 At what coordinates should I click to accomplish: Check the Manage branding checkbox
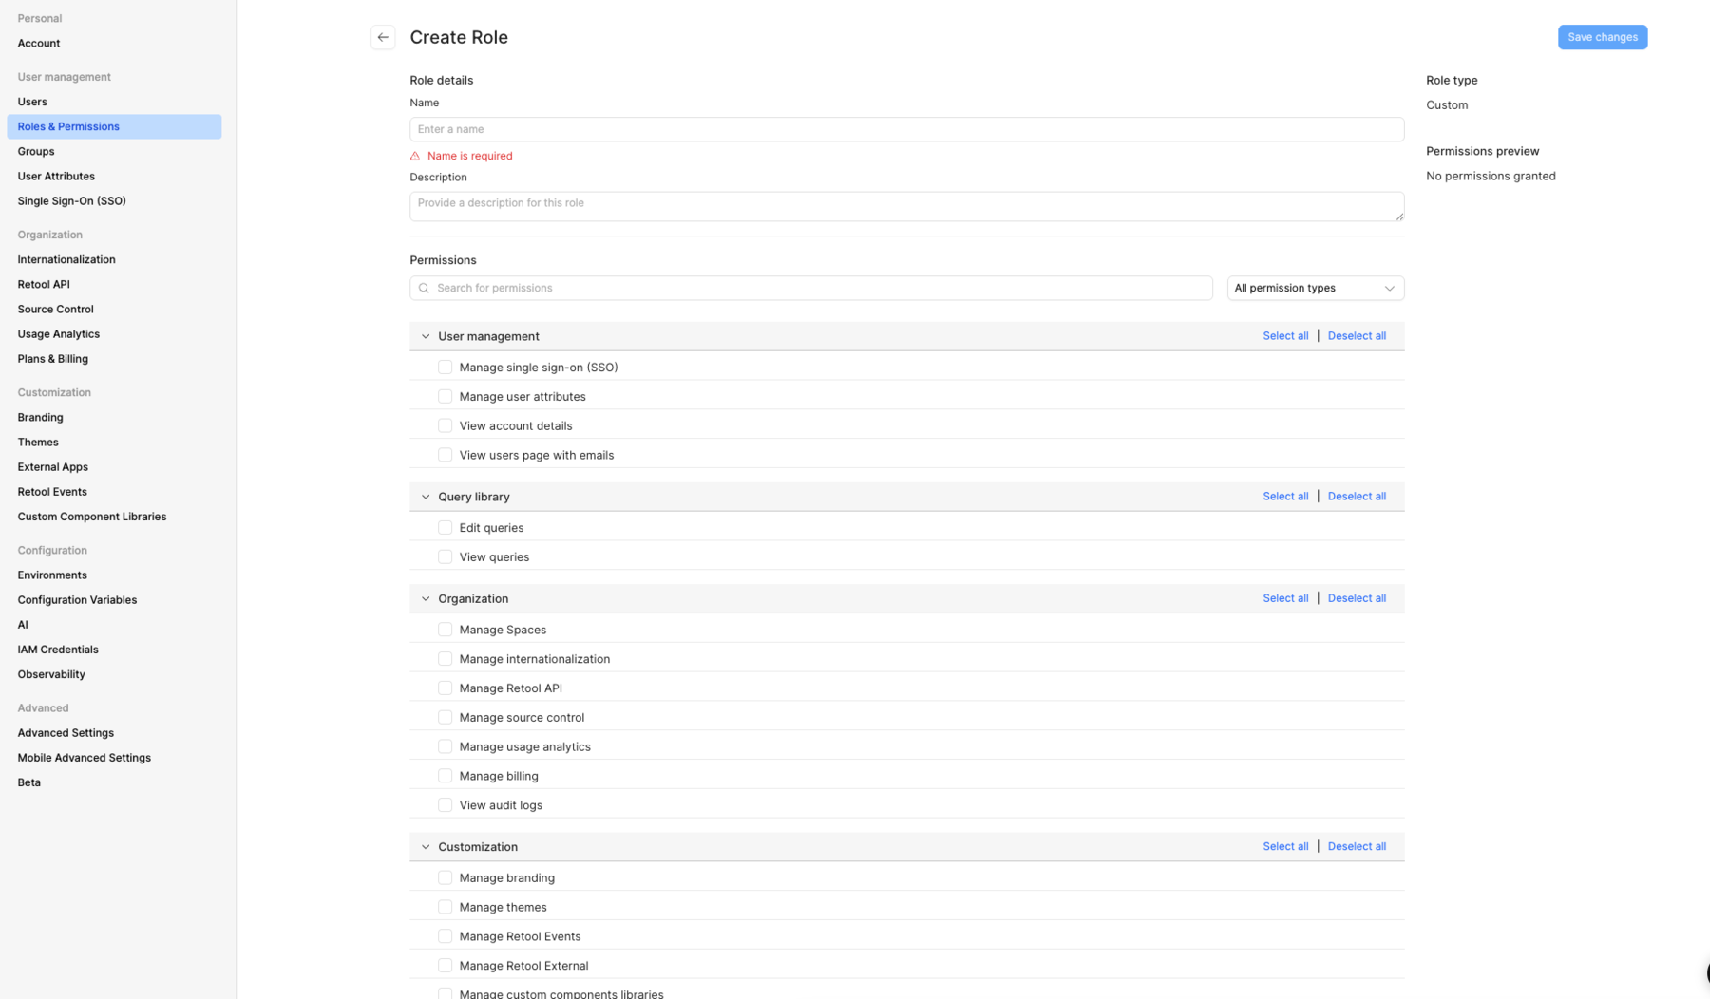[445, 877]
